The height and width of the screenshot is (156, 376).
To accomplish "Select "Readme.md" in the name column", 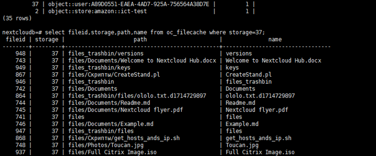I will tap(241, 103).
